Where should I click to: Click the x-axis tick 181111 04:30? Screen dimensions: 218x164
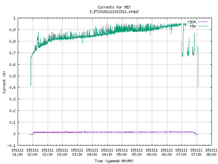click(x=107, y=152)
